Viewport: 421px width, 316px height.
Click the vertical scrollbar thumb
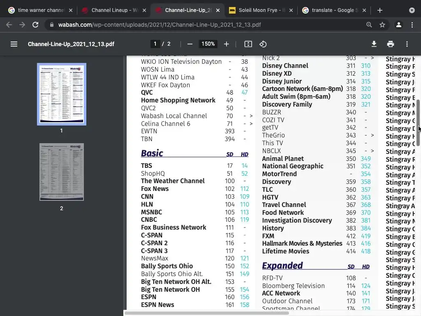(418, 123)
